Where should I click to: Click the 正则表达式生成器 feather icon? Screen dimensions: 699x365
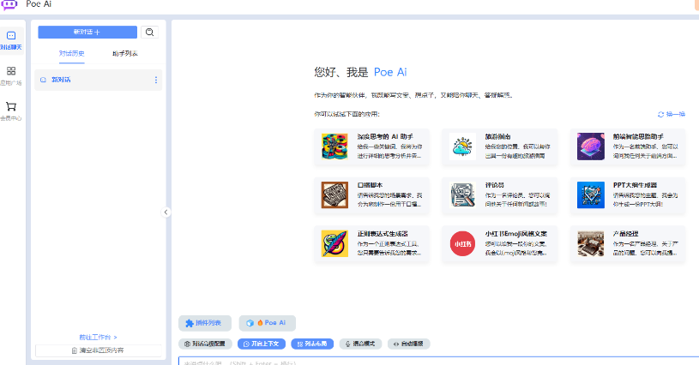click(x=334, y=243)
